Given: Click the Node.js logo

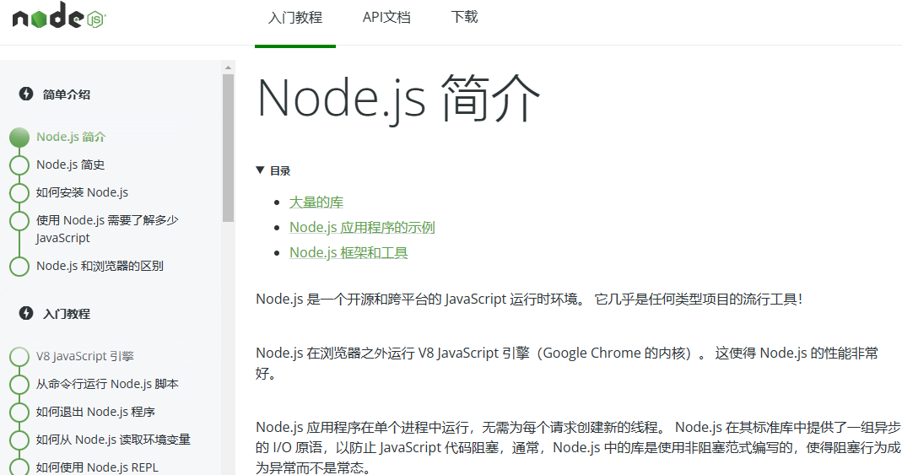Looking at the screenshot, I should coord(57,18).
